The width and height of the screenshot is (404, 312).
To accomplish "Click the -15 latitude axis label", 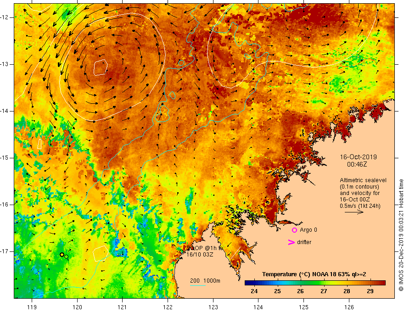I will pos(5,158).
